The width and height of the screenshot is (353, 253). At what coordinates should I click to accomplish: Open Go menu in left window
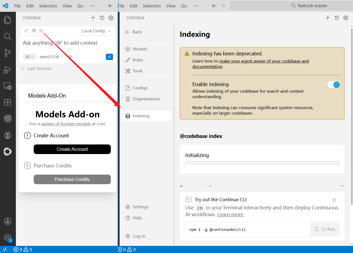tap(80, 6)
